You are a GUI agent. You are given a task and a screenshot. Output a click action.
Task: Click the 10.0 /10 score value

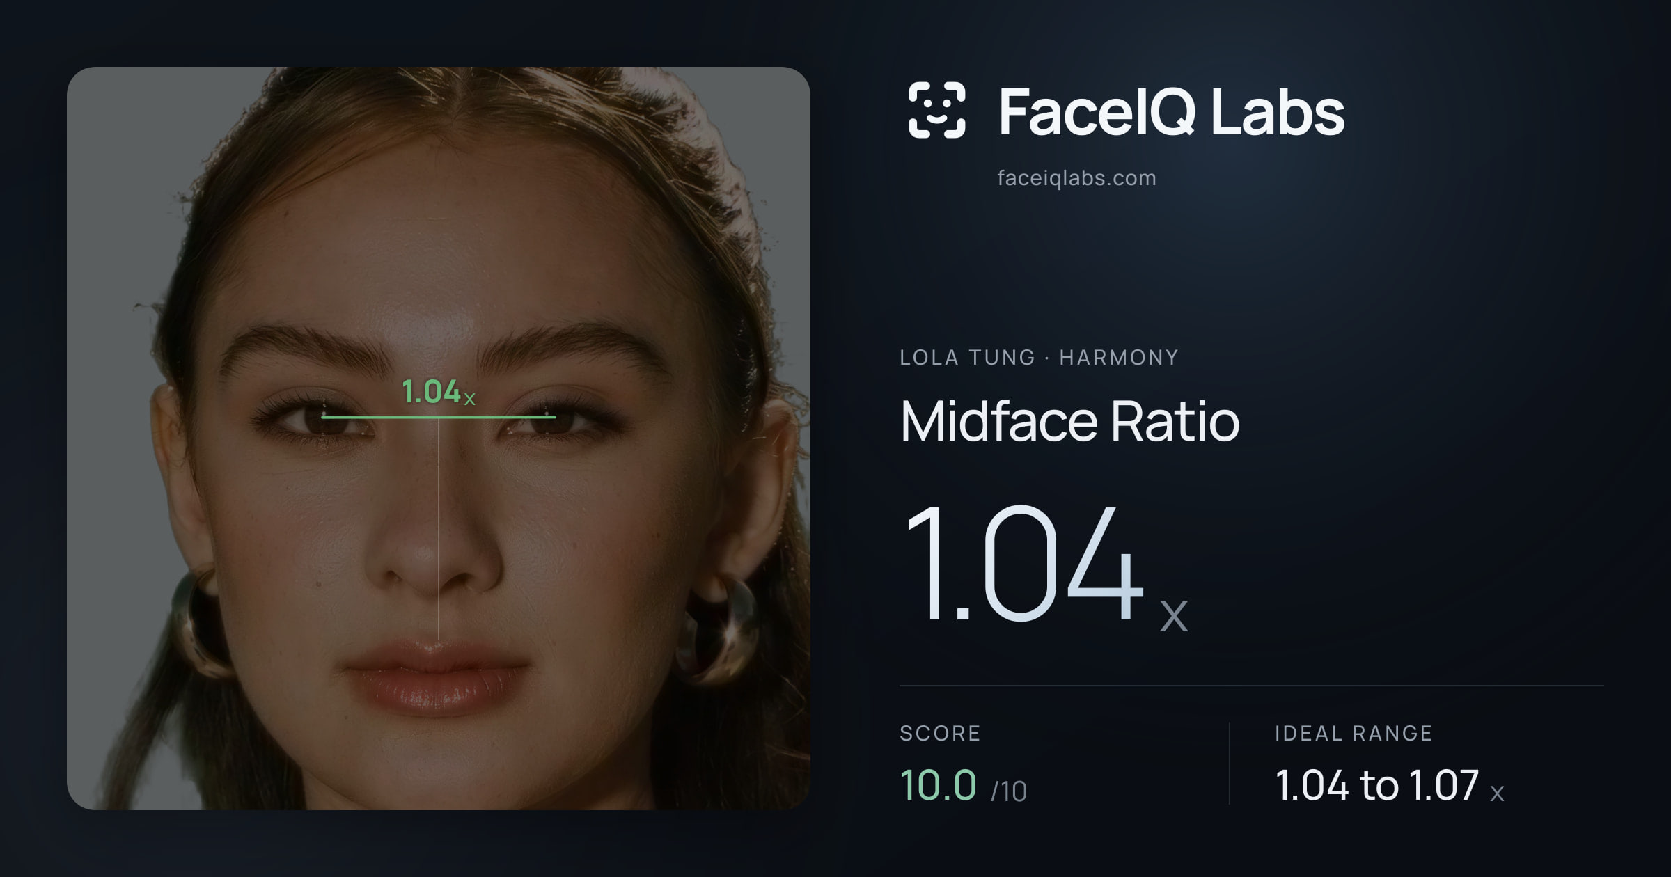pos(964,786)
